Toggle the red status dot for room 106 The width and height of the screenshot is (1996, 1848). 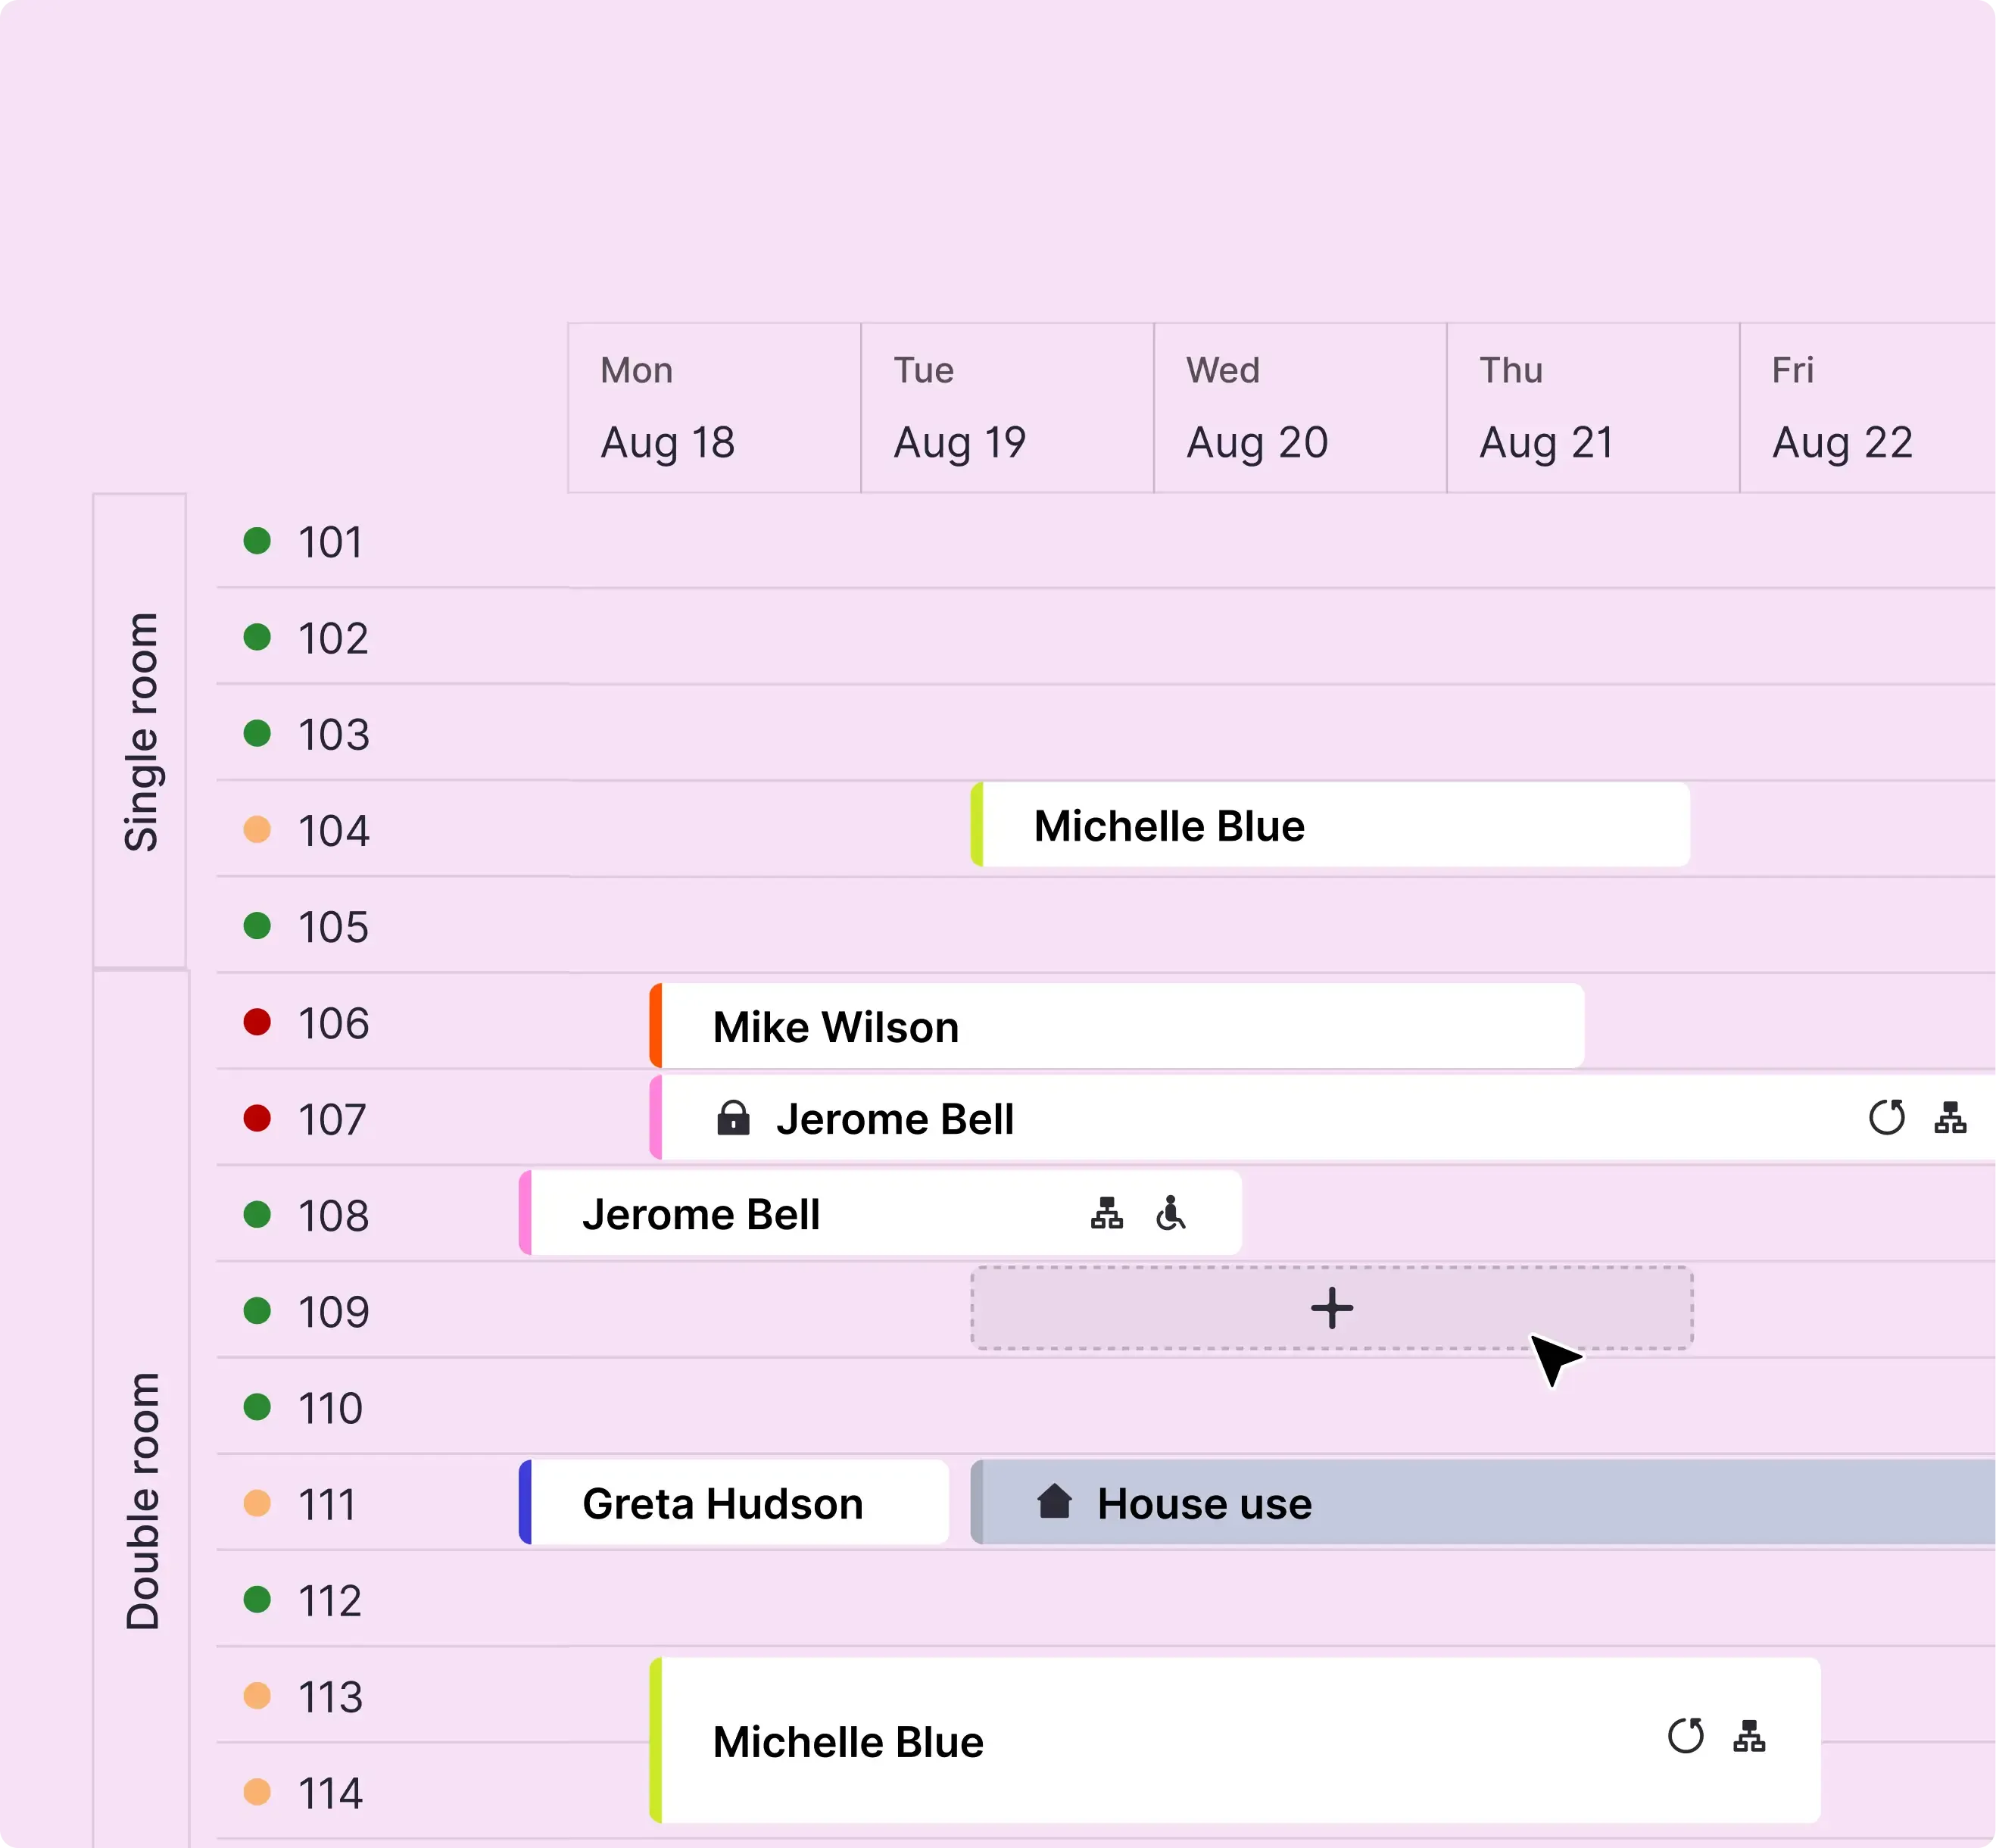coord(257,1022)
